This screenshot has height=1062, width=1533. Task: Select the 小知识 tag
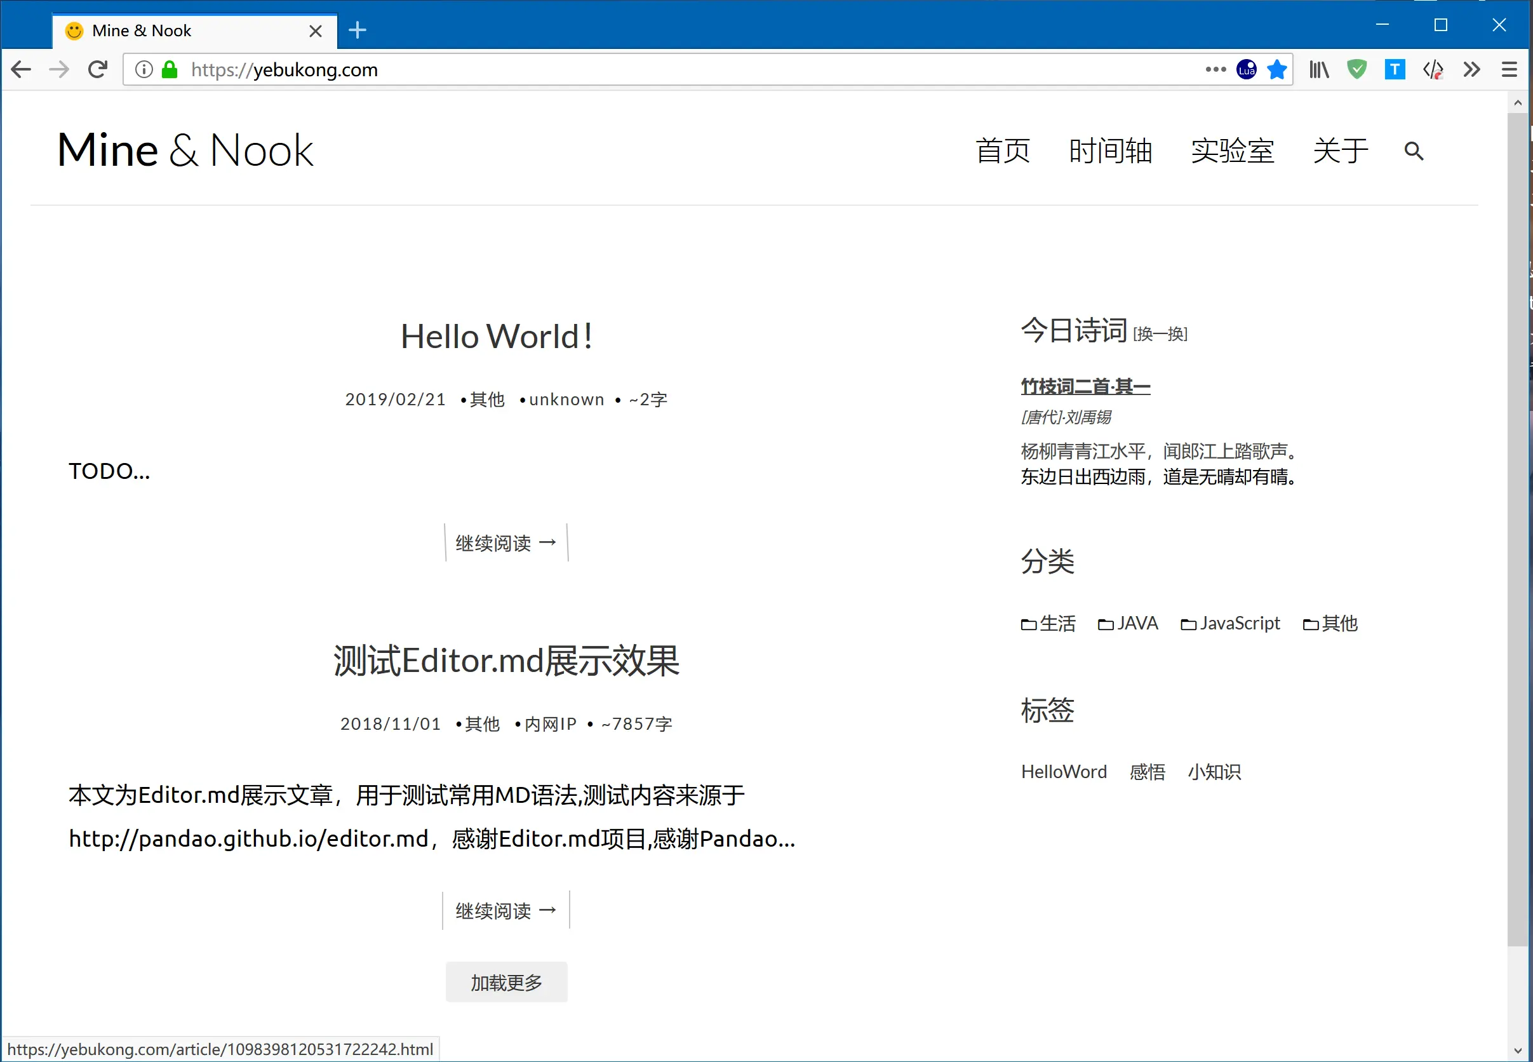pos(1214,772)
